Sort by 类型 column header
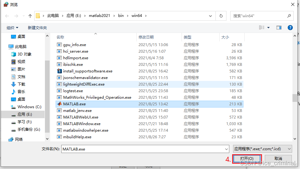This screenshot has width=300, height=169. pos(187,37)
